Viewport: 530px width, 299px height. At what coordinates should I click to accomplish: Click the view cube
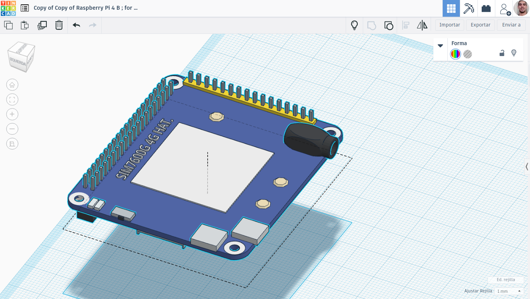(x=22, y=57)
